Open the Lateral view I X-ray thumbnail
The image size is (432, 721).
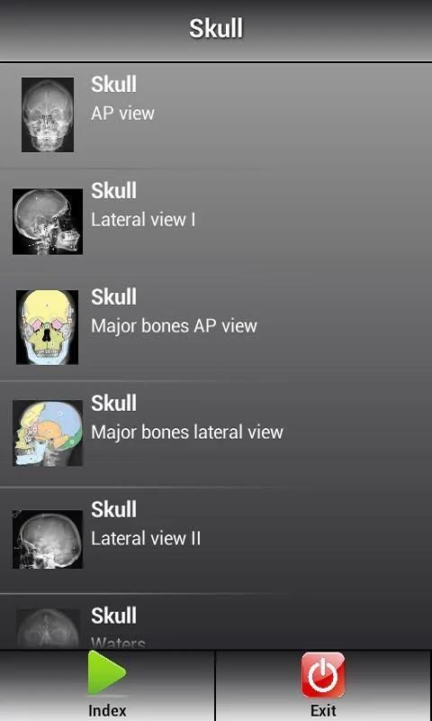tap(48, 221)
